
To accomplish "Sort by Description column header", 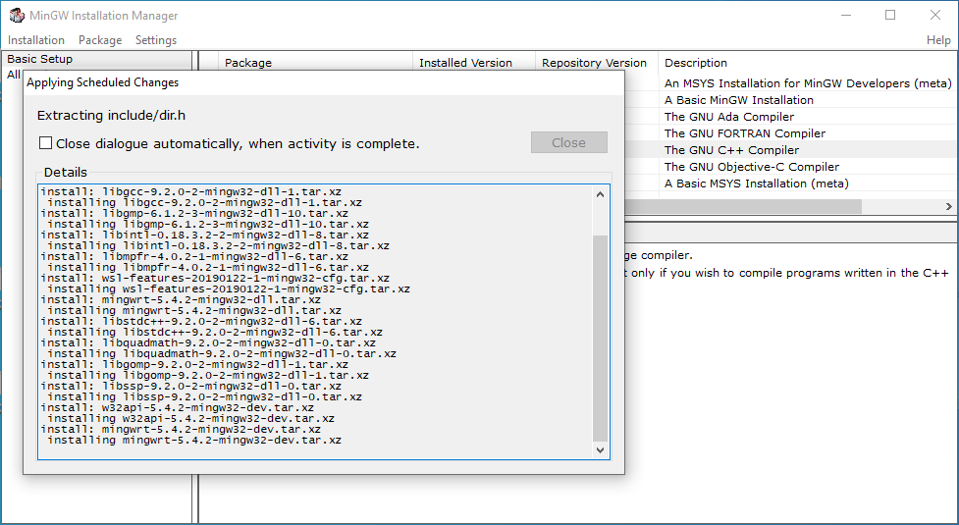I will point(807,63).
